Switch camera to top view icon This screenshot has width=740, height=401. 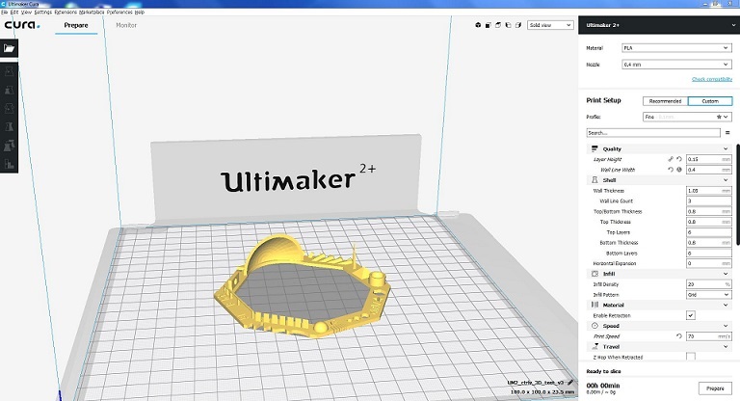click(x=498, y=25)
